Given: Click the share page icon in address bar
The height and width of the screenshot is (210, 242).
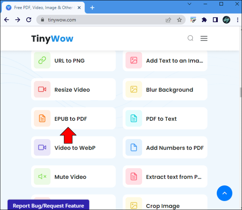Looking at the screenshot, I should (x=168, y=20).
